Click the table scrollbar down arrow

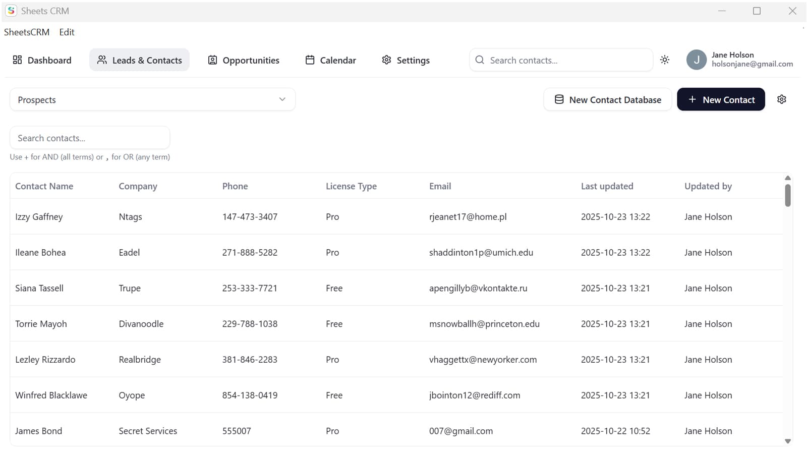(788, 441)
